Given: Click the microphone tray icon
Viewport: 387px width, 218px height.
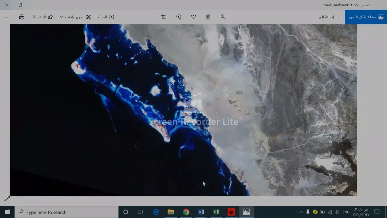Looking at the screenshot, I should (308, 212).
